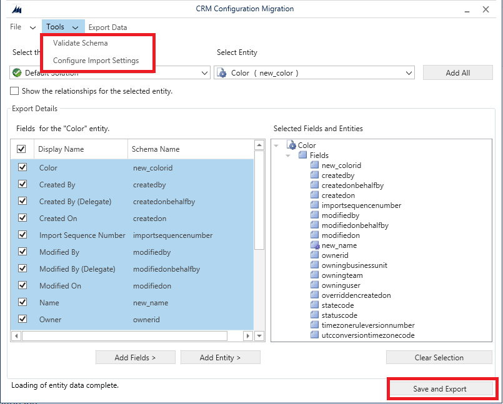Select Configure Import Settings menu item
Screen dimensions: 503x404
pyautogui.click(x=96, y=61)
